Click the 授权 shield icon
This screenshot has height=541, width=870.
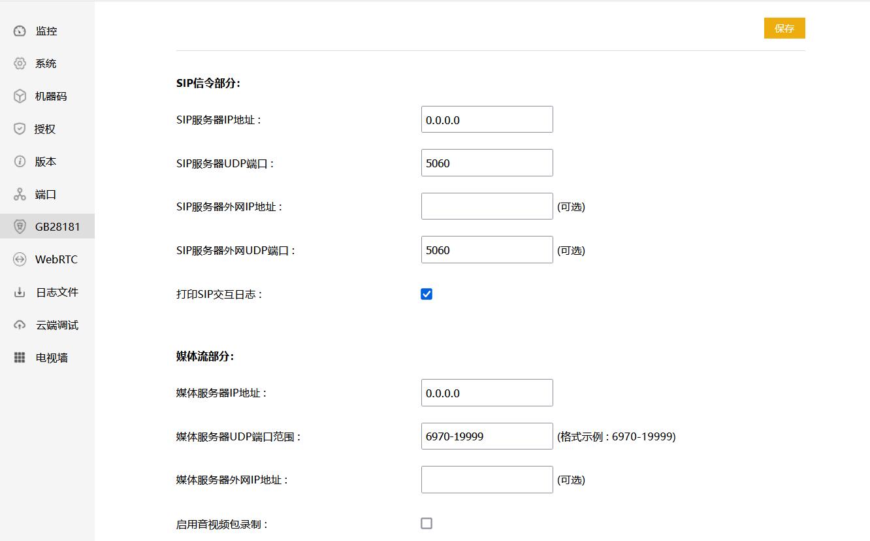[x=20, y=129]
